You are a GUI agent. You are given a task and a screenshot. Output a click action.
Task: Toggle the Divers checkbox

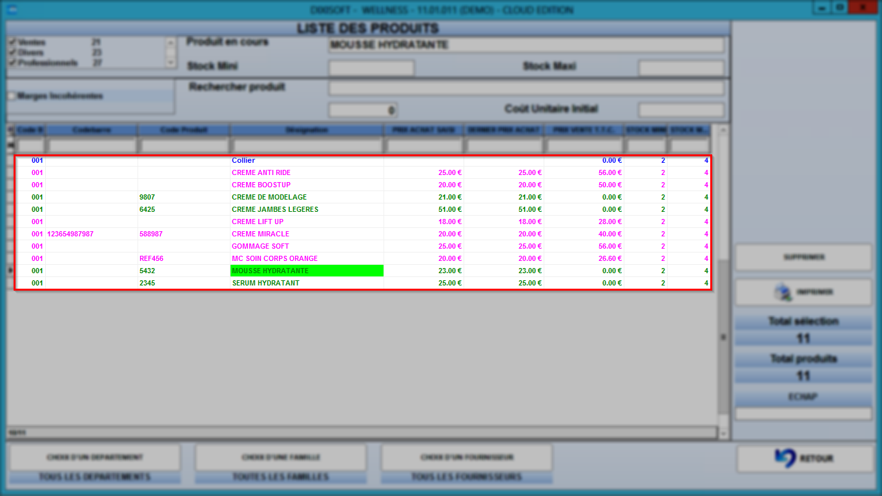click(12, 52)
